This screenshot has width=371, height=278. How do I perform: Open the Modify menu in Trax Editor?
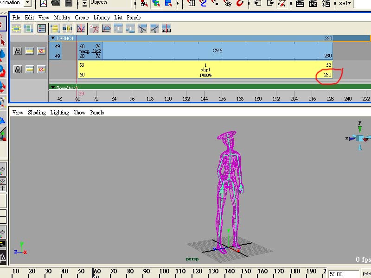point(62,18)
